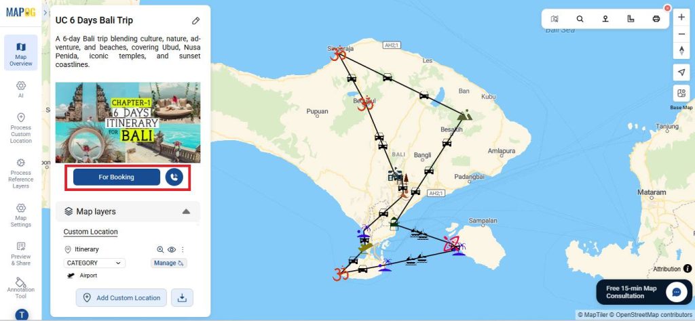
Task: Reset map north with compass button
Action: pyautogui.click(x=681, y=50)
